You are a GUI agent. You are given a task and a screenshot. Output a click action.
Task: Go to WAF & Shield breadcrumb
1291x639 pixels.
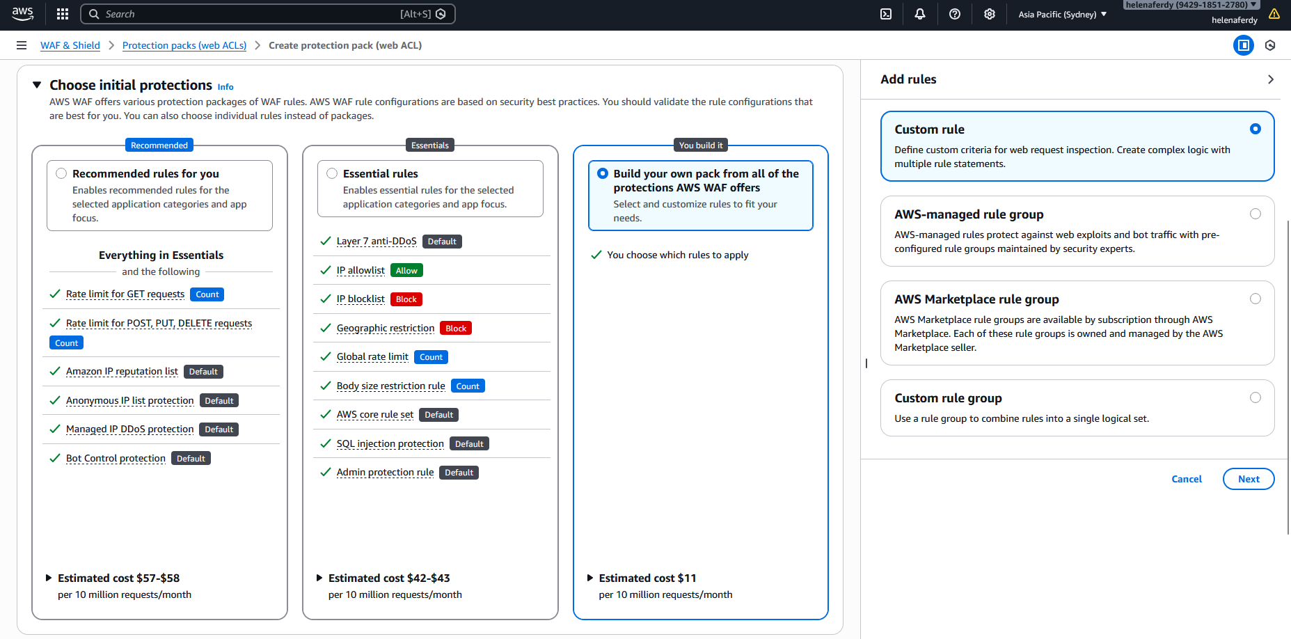click(x=70, y=45)
